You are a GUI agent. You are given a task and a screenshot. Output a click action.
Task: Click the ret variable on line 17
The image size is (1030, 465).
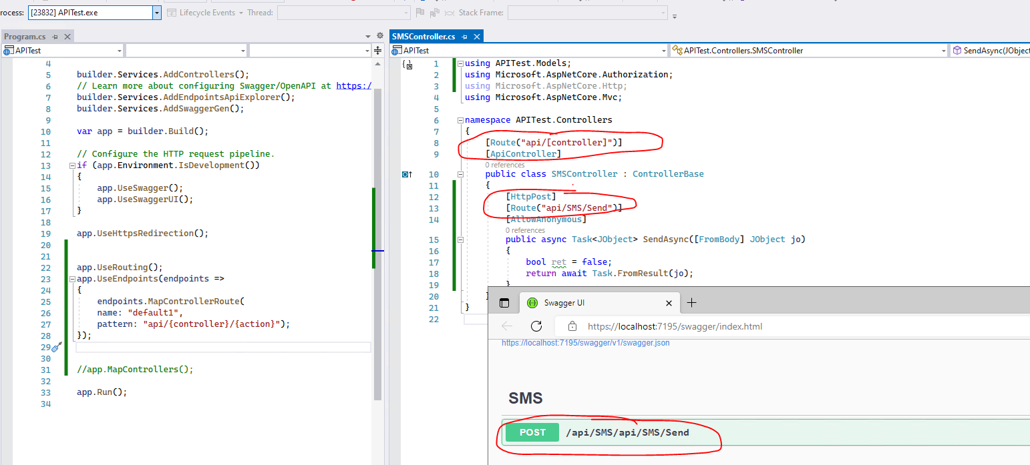coord(559,262)
